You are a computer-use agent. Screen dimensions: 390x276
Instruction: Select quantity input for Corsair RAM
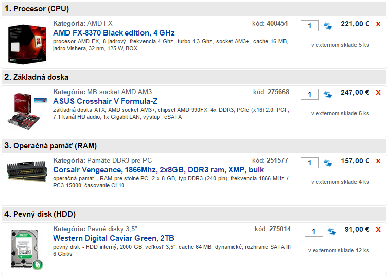coord(309,163)
